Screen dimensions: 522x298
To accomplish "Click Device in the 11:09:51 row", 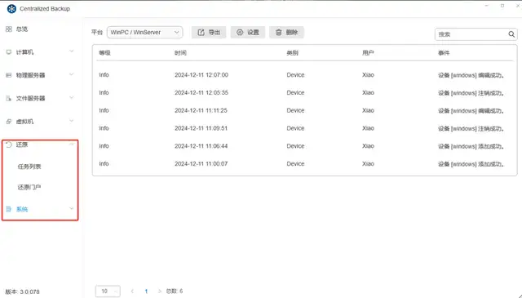I will 295,128.
